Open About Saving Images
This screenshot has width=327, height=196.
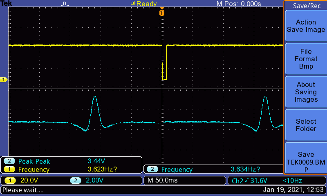[306, 92]
